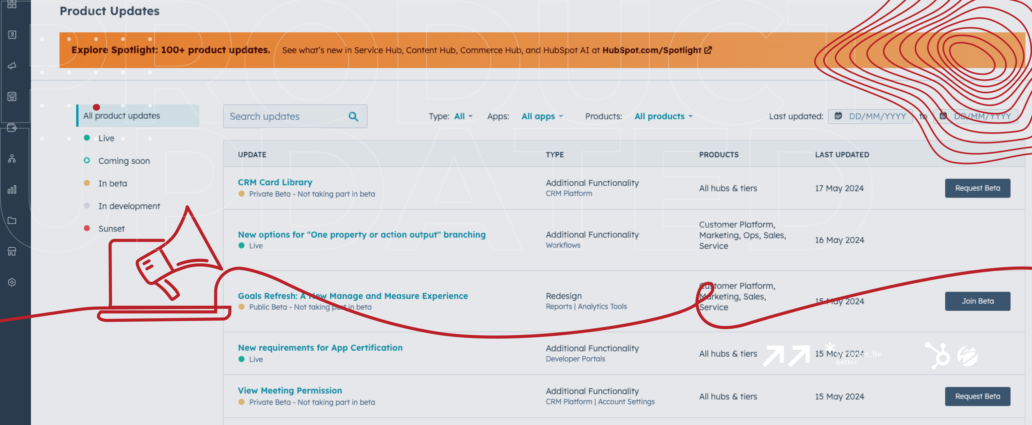The width and height of the screenshot is (1032, 425).
Task: Open the settings hexagon icon at sidebar bottom
Action: coord(12,282)
